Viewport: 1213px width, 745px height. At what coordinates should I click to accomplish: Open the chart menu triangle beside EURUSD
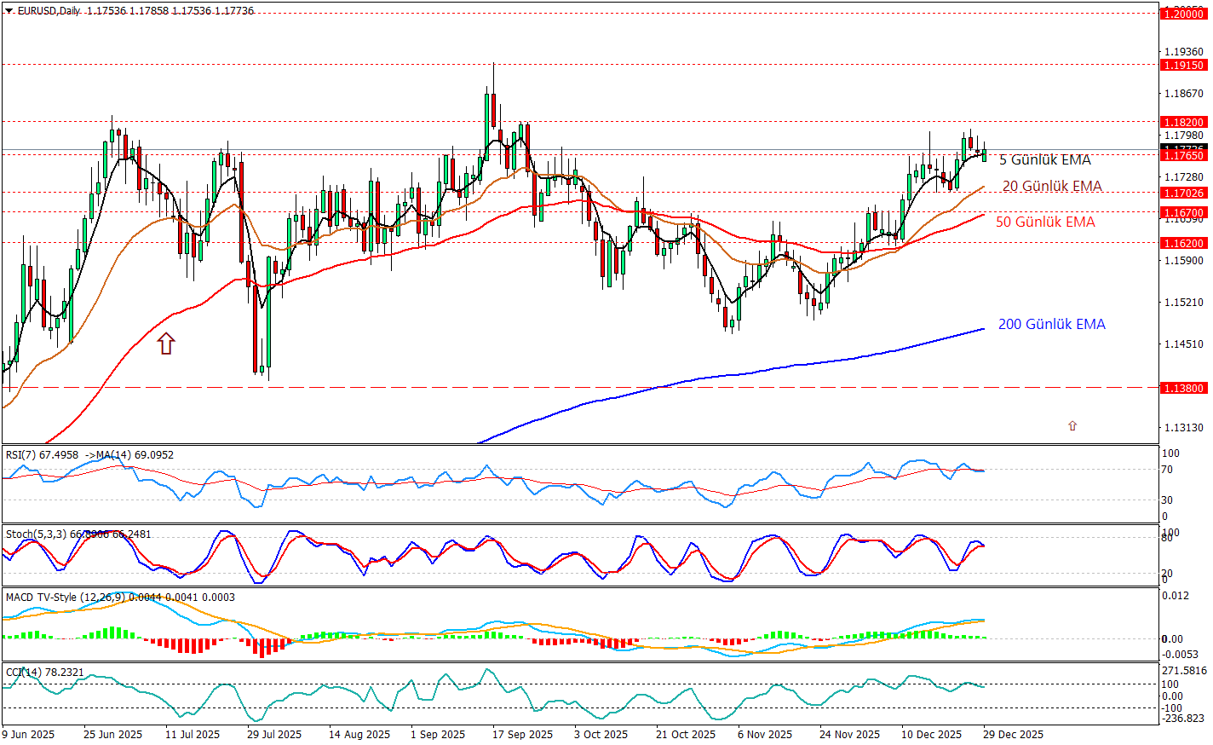coord(9,11)
